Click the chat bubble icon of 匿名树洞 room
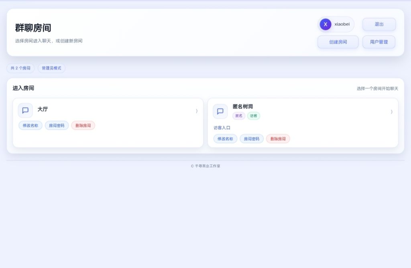Image resolution: width=411 pixels, height=268 pixels. [x=220, y=111]
